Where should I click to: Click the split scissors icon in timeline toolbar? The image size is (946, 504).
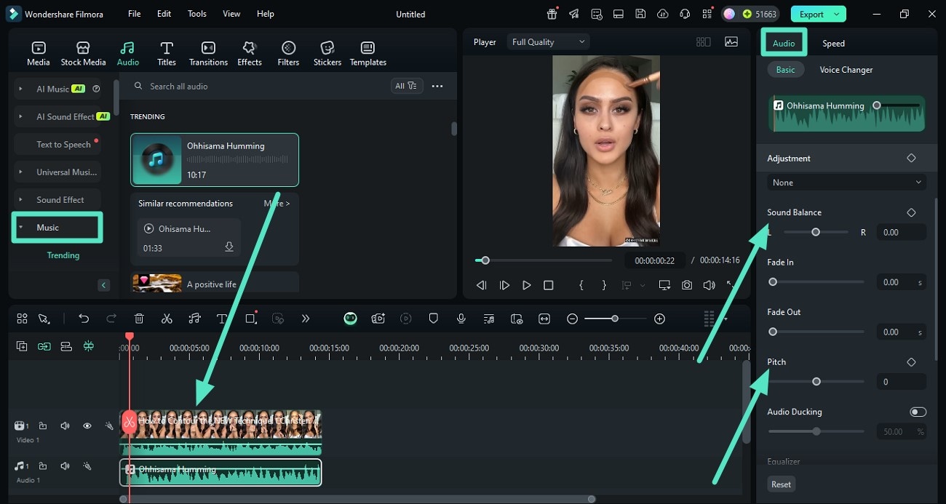167,319
